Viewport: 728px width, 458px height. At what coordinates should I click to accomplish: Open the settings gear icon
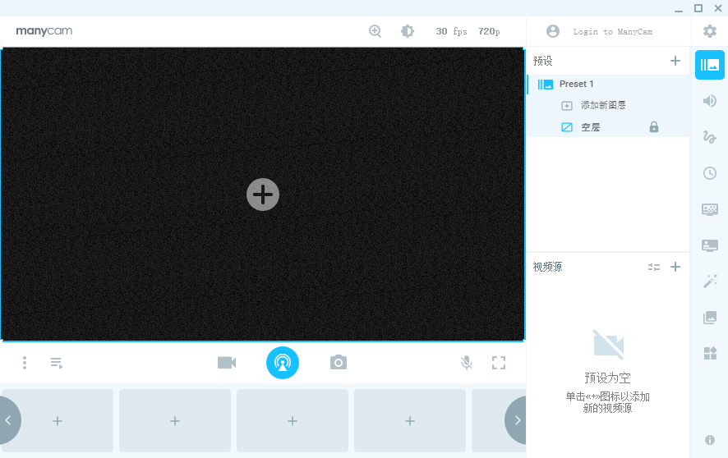point(709,31)
